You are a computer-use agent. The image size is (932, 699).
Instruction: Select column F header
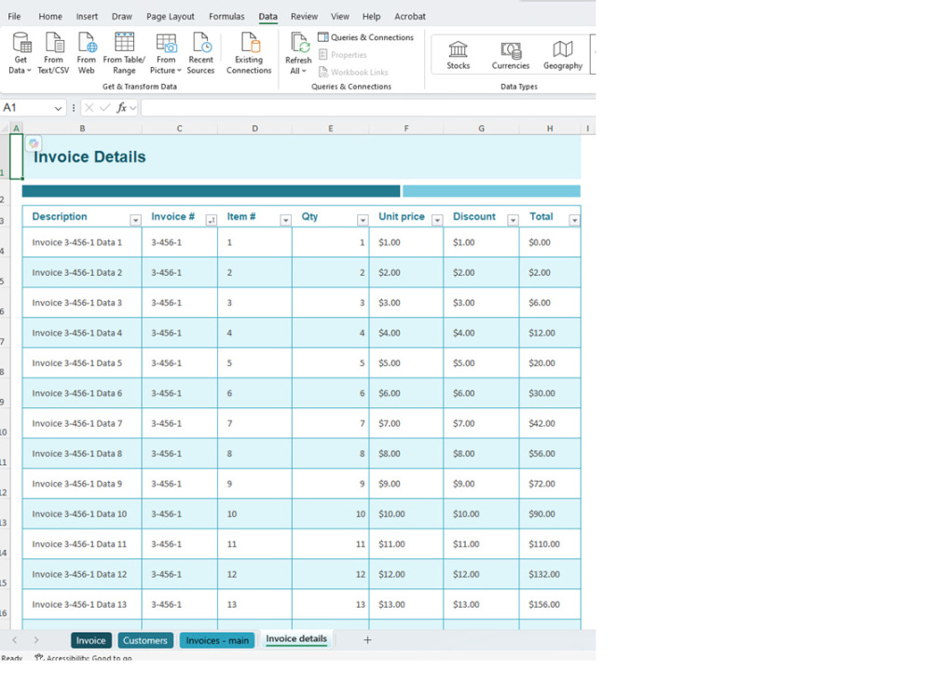[x=406, y=129]
